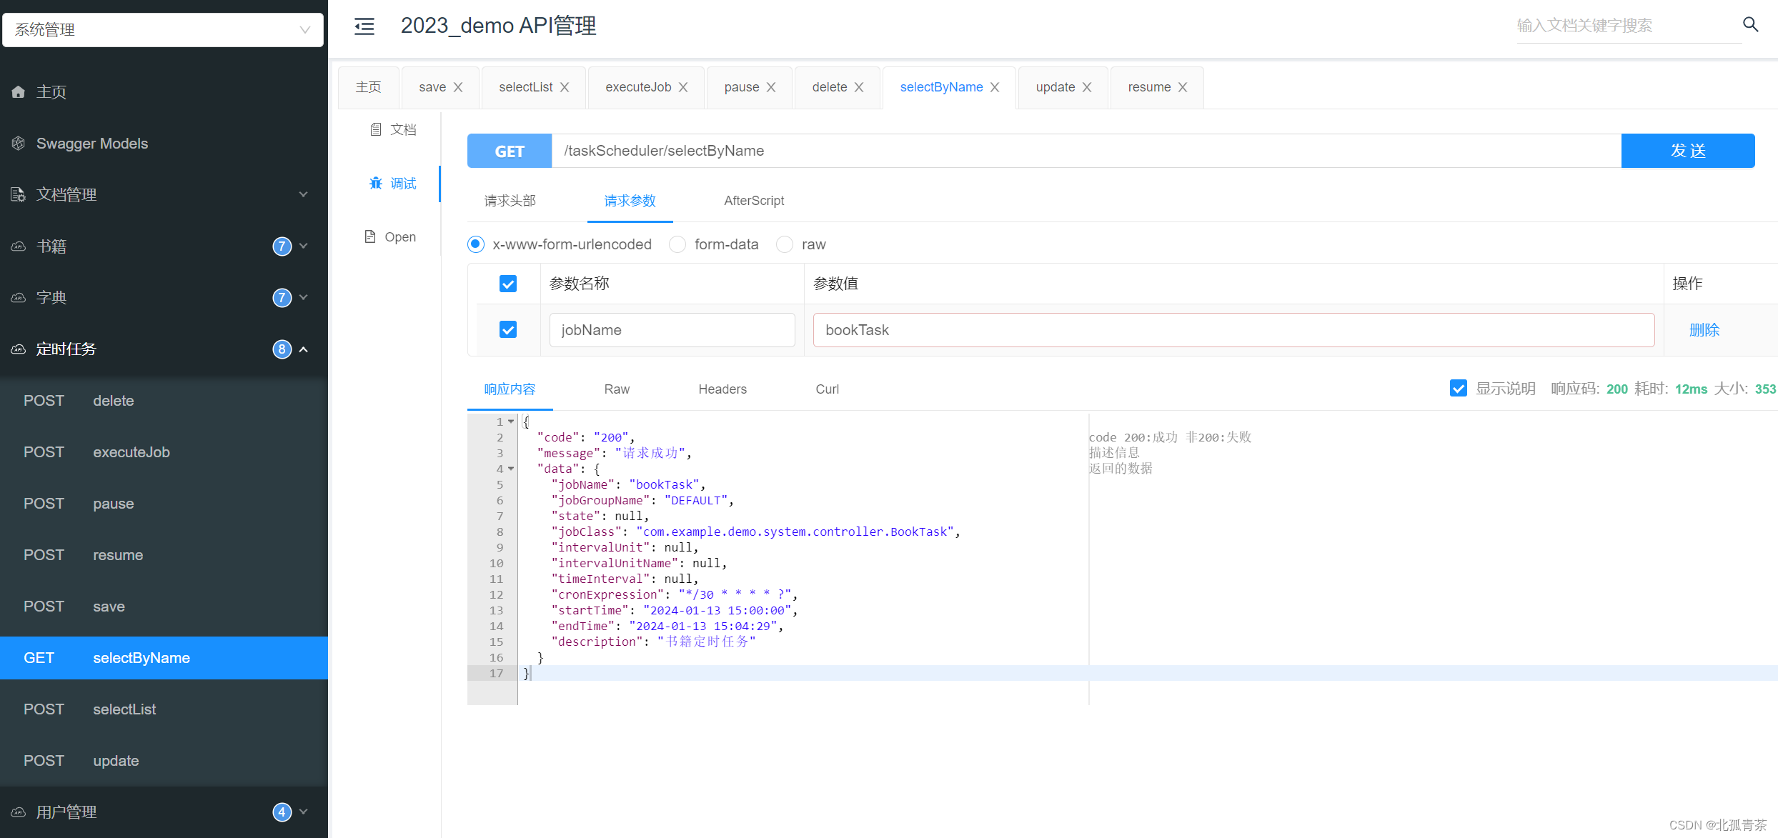Open the 调试 debug bug icon
Image resolution: width=1778 pixels, height=838 pixels.
coord(376,184)
